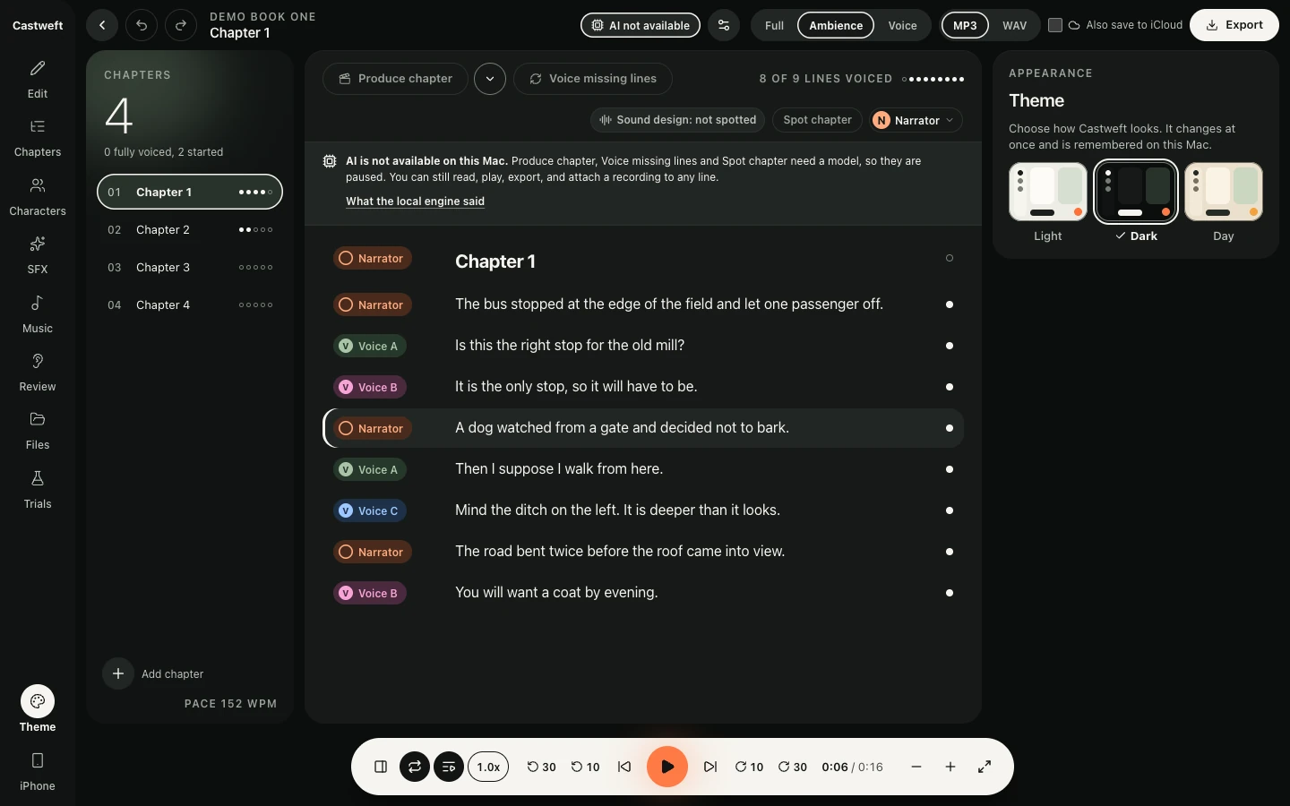Viewport: 1290px width, 806px height.
Task: Open the iPhone section in sidebar
Action: point(38,772)
